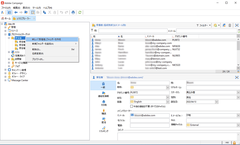The image size is (240, 145).
Task: Choose プロパティ(P)... in context menu
Action: click(x=52, y=59)
